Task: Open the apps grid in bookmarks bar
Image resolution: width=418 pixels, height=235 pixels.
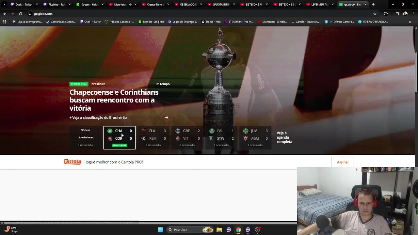Action: [x=4, y=22]
